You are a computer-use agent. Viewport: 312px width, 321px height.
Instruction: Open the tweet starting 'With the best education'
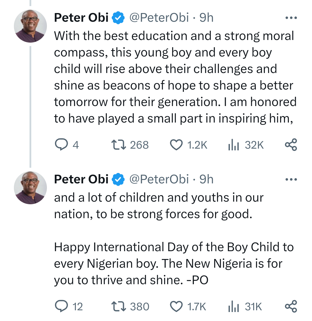click(174, 77)
